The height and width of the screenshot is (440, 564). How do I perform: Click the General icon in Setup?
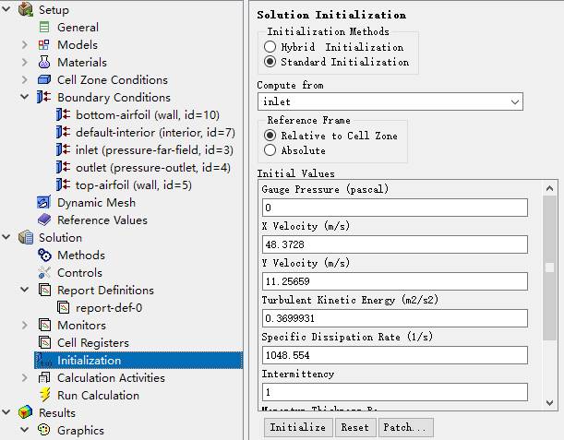(44, 28)
